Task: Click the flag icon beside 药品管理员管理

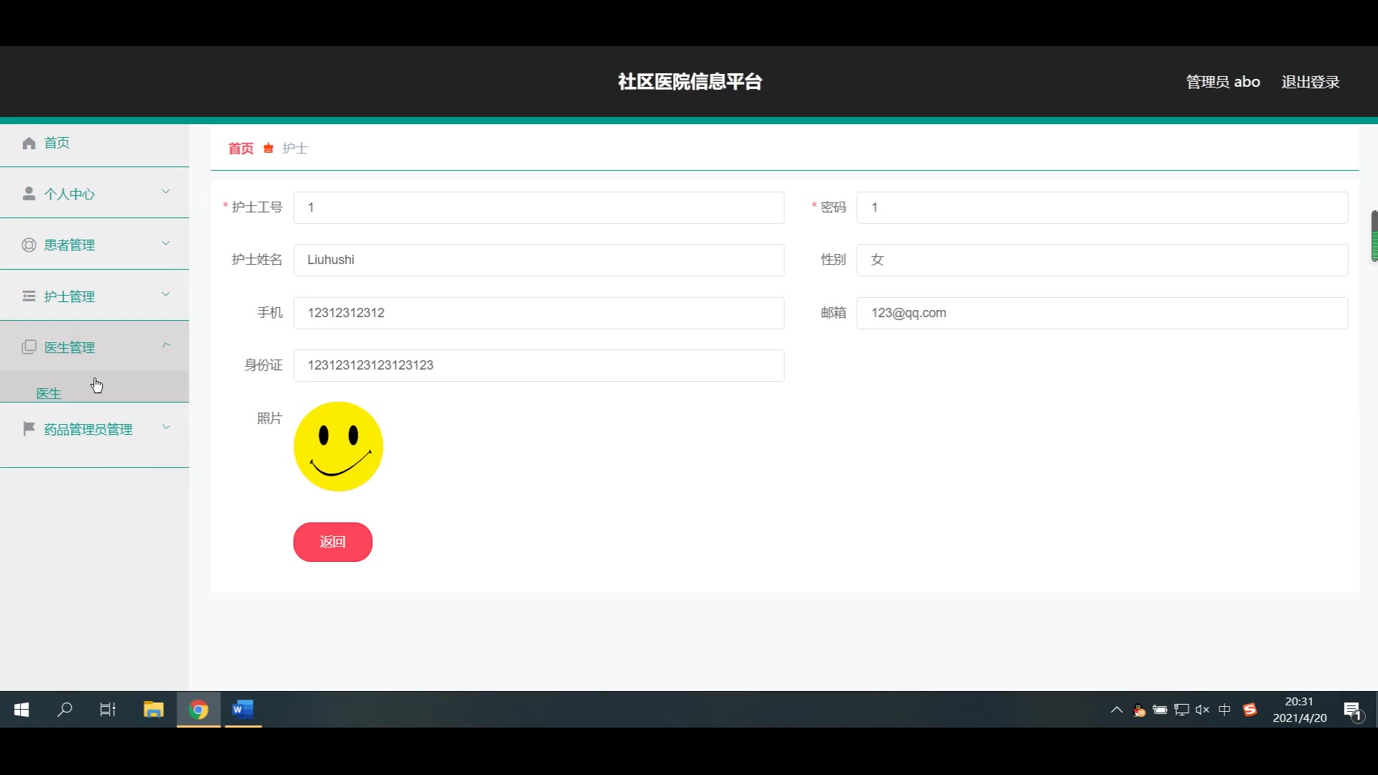Action: pyautogui.click(x=29, y=429)
